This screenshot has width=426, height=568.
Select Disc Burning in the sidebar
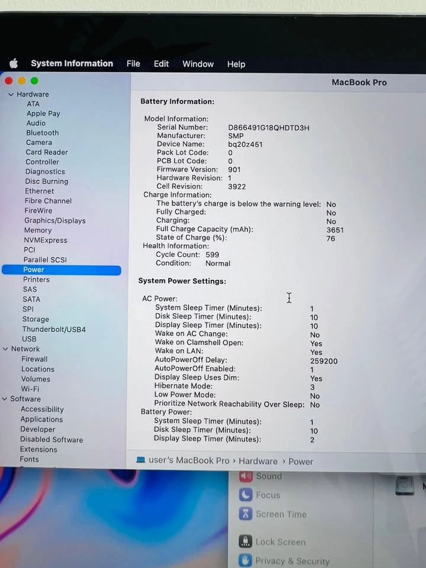pyautogui.click(x=46, y=182)
